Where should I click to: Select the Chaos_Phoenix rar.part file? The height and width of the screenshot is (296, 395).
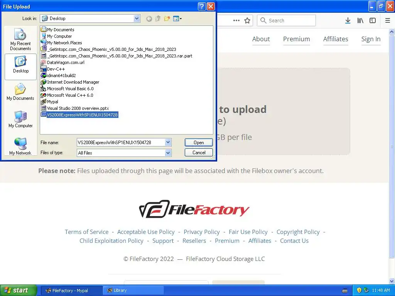pos(116,56)
